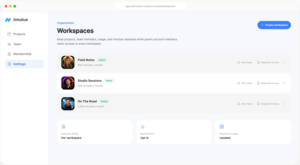Image resolution: width=300 pixels, height=165 pixels.
Task: Click the Organization breadcrumb link
Action: pyautogui.click(x=65, y=23)
